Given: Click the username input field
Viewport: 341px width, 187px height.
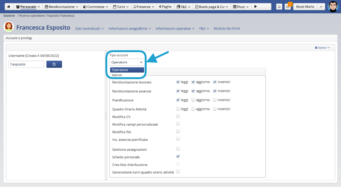Looking at the screenshot, I should click(x=26, y=64).
